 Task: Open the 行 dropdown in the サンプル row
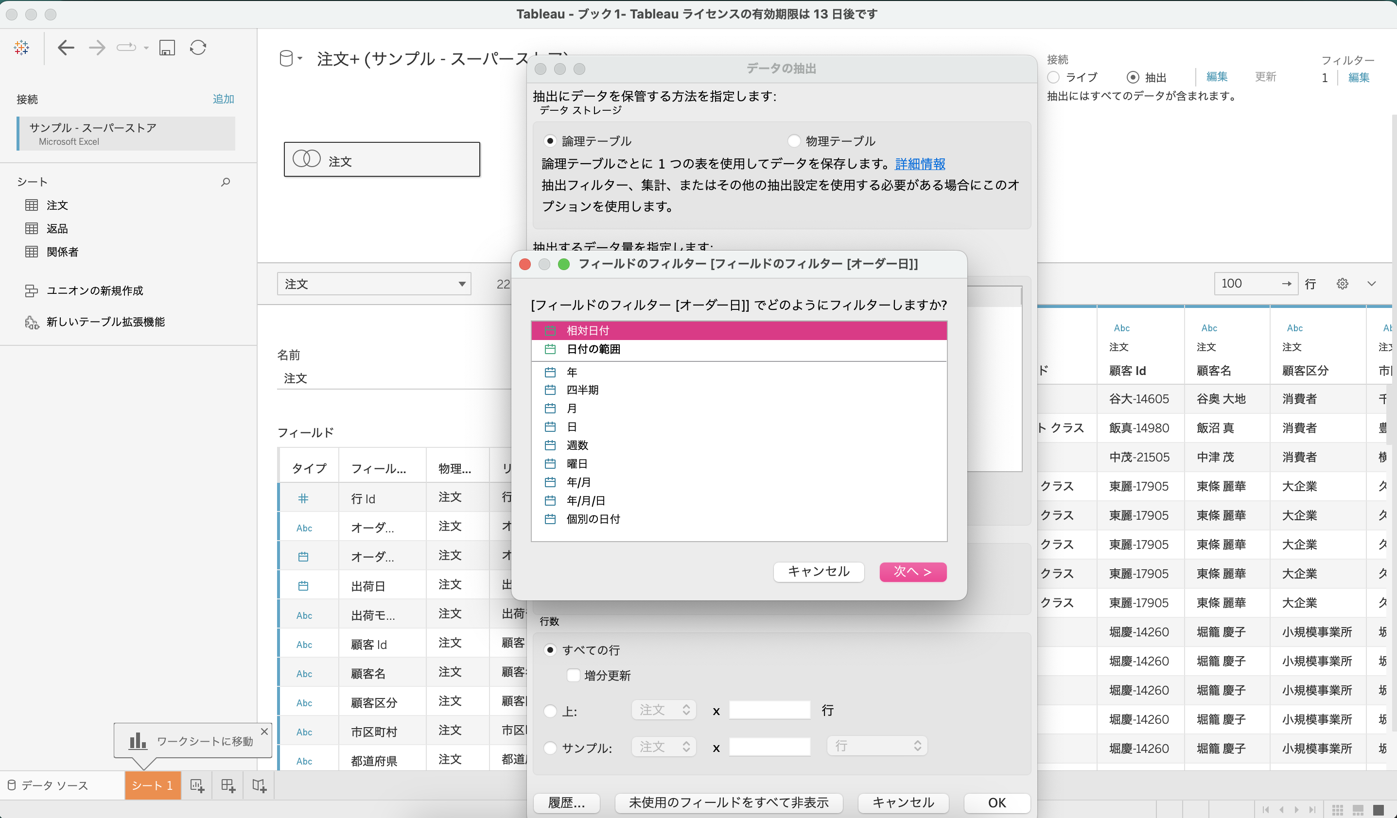[876, 746]
